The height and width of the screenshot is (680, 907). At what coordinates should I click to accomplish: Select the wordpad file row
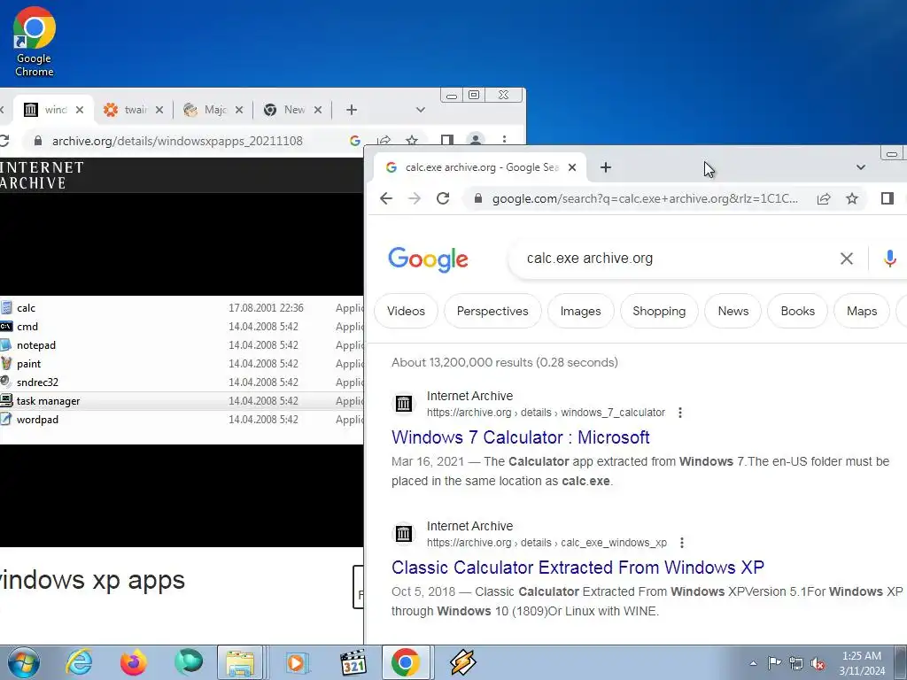coord(182,419)
